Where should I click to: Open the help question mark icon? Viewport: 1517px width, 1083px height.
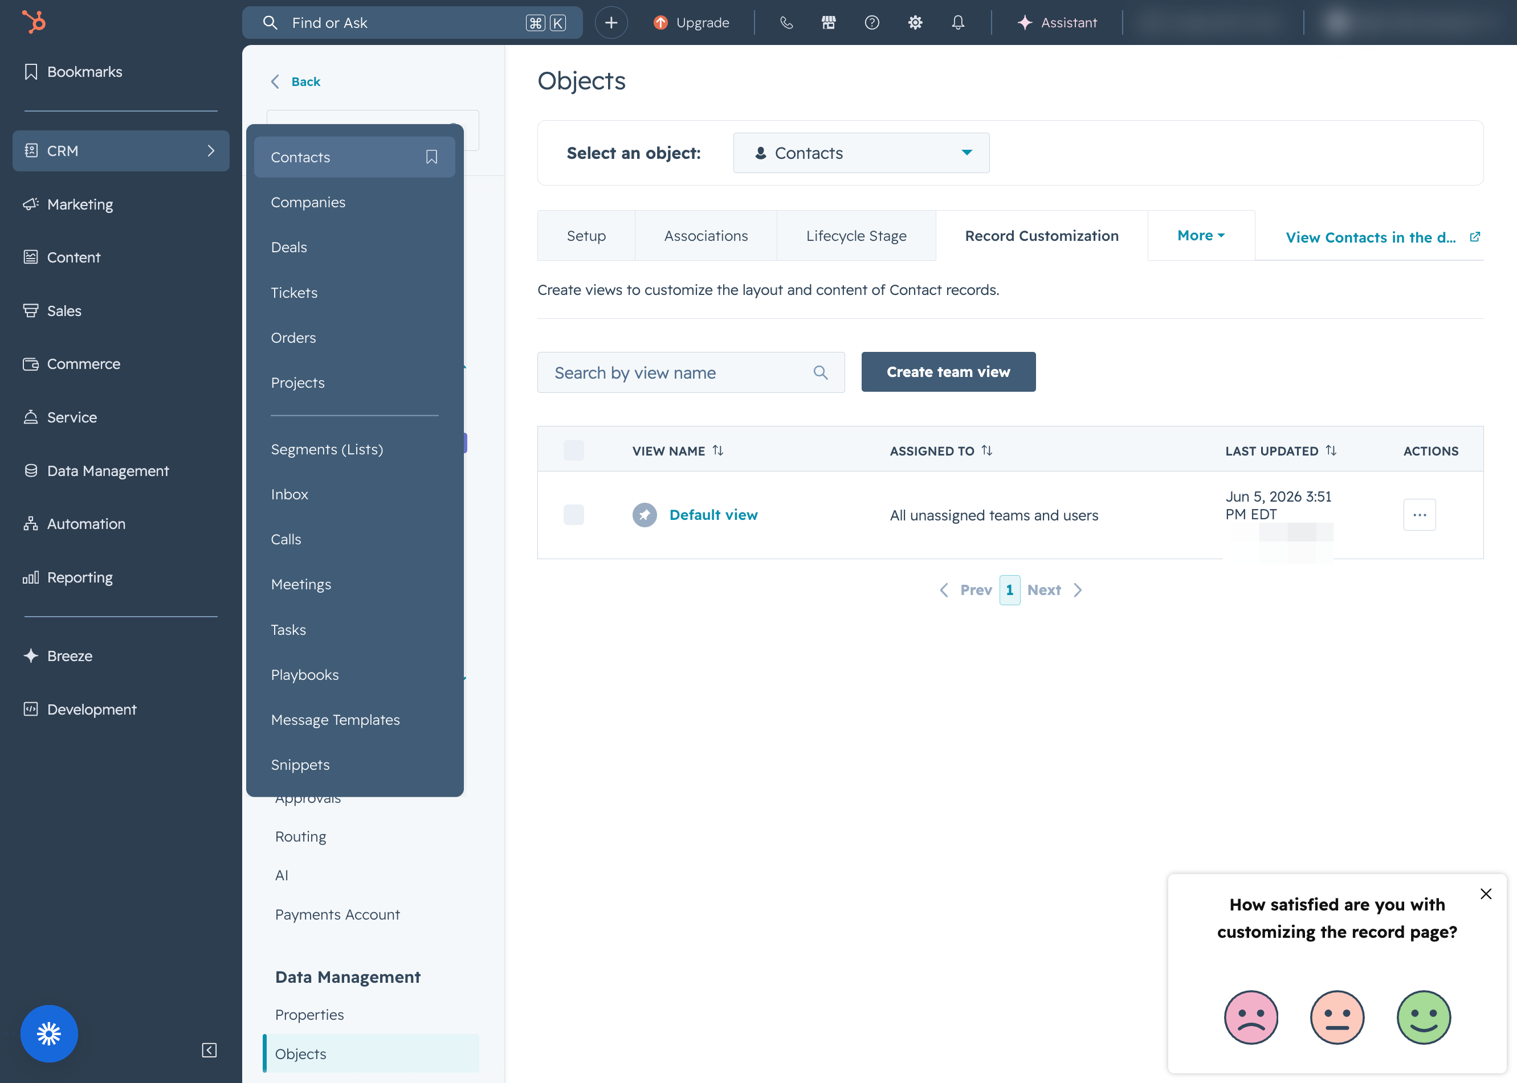tap(872, 23)
